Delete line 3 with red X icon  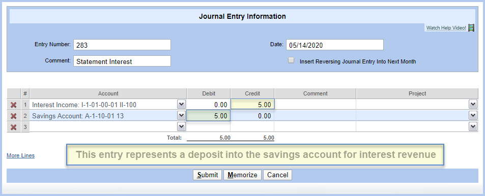[13, 127]
